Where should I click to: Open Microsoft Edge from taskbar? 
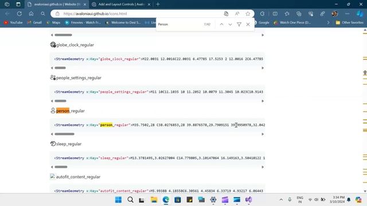click(166, 200)
